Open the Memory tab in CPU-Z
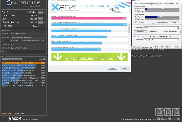The width and height of the screenshot is (182, 122). [154, 4]
